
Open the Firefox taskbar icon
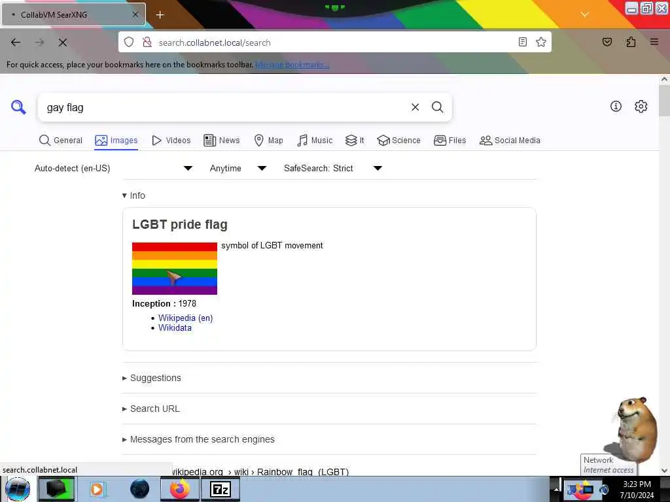[x=179, y=489]
